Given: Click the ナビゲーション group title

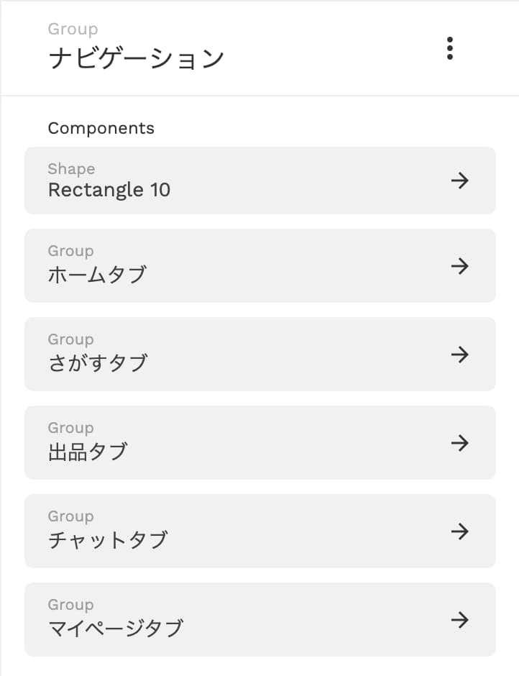Looking at the screenshot, I should (x=136, y=59).
